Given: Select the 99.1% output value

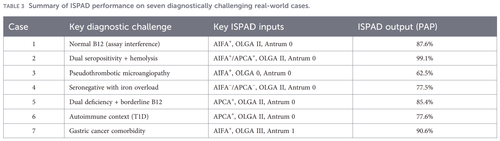Looking at the screenshot, I should [x=425, y=58].
